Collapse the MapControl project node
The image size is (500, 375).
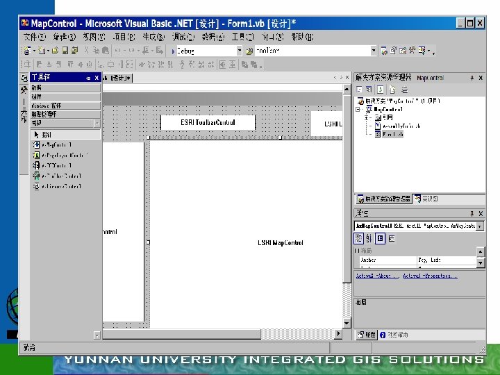358,110
